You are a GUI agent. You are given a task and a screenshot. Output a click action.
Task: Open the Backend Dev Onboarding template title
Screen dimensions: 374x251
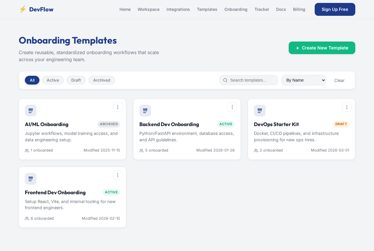point(169,124)
